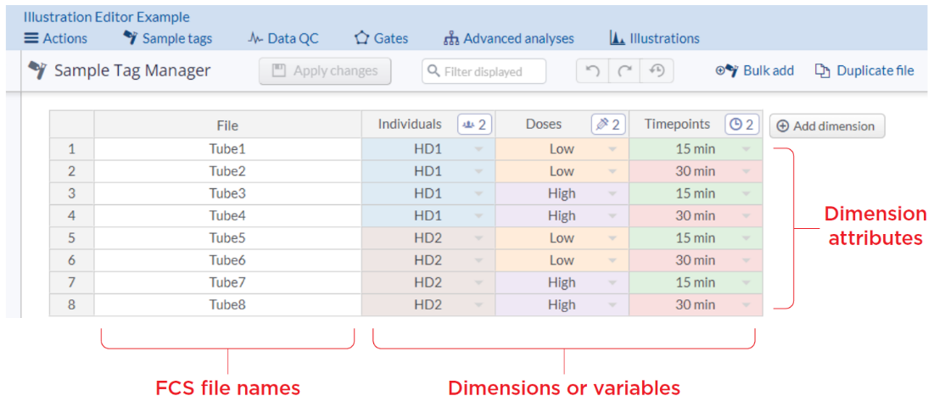Click the undo arrow icon
The width and height of the screenshot is (934, 407).
point(592,71)
